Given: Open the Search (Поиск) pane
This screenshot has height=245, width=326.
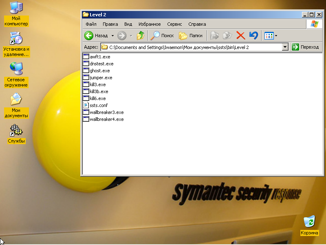Looking at the screenshot, I should tap(162, 36).
